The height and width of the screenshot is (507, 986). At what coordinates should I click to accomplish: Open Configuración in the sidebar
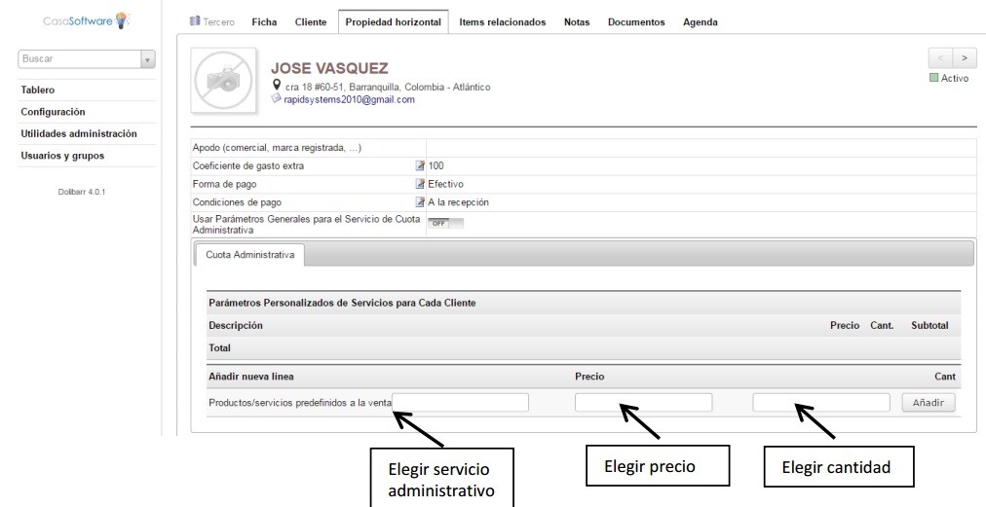pyautogui.click(x=53, y=112)
